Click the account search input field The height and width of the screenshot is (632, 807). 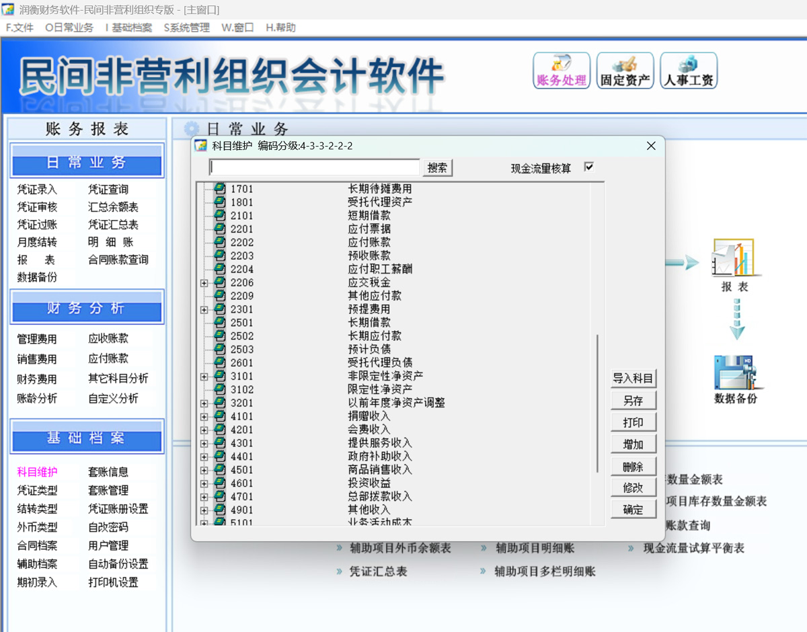coord(315,167)
